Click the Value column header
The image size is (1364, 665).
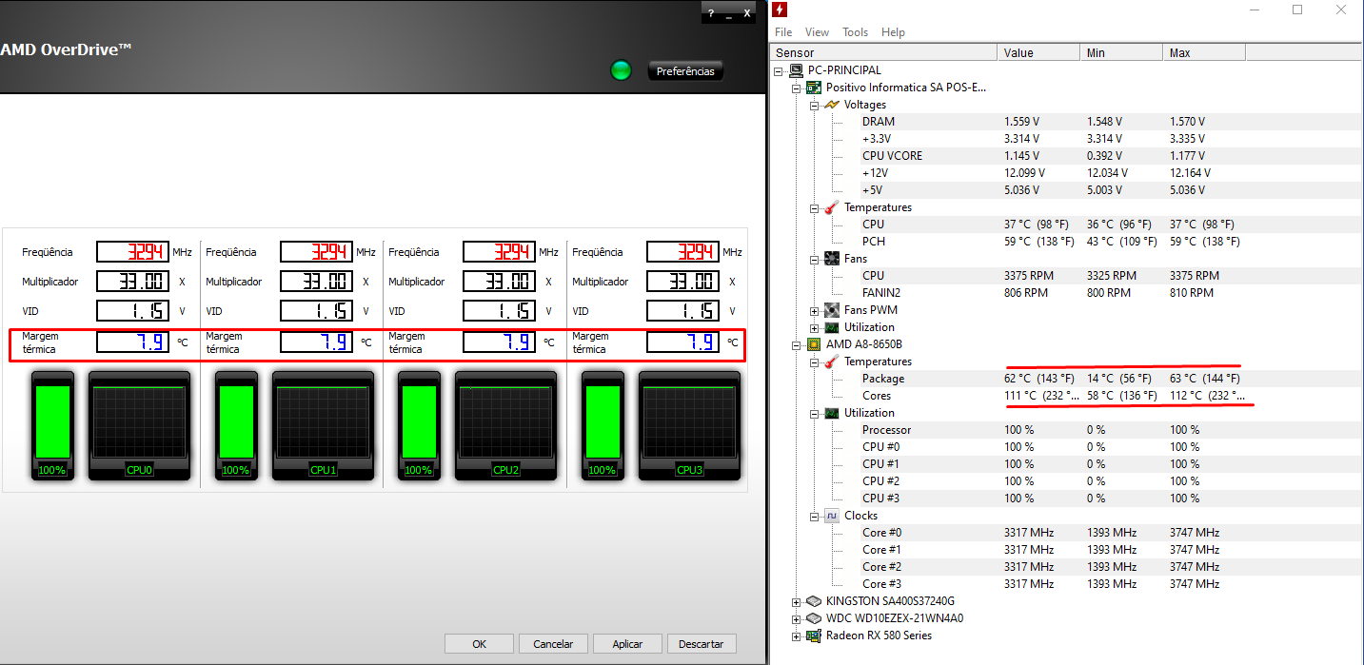pyautogui.click(x=1038, y=53)
